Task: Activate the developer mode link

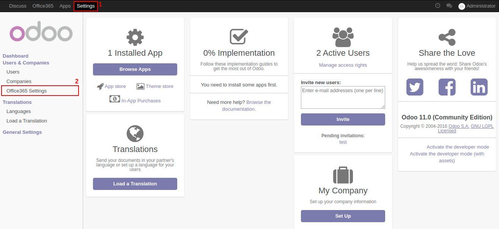Action: (x=458, y=147)
